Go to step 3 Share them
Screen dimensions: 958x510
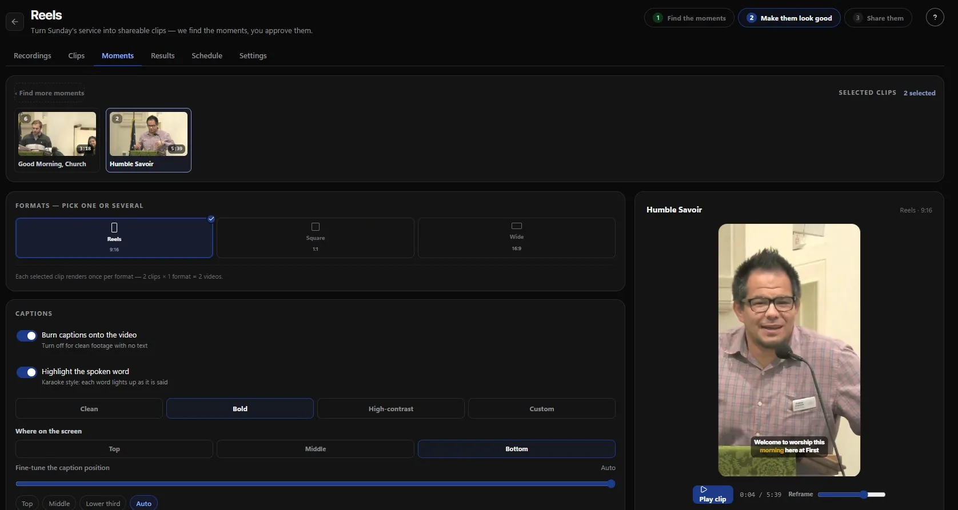pos(878,18)
